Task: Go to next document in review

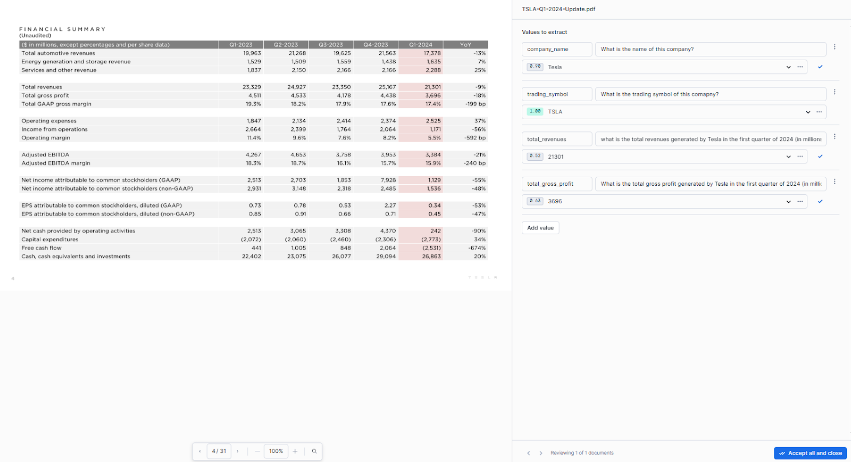Action: (541, 453)
